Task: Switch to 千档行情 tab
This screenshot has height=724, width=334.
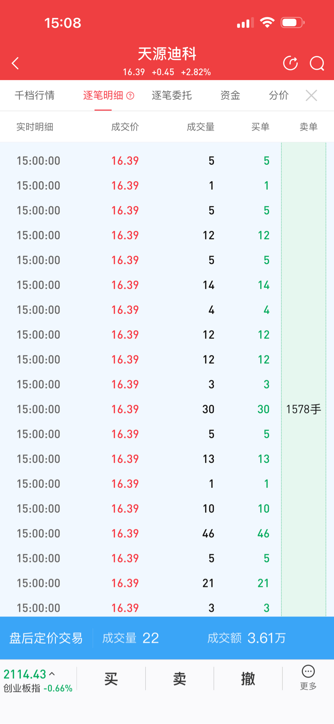Action: click(35, 95)
